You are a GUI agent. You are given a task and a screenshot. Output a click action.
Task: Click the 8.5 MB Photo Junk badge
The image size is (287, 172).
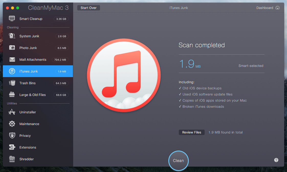point(62,48)
